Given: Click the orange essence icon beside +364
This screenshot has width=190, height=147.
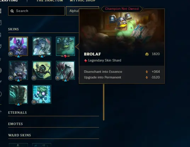Looking at the screenshot, I should [147, 72].
